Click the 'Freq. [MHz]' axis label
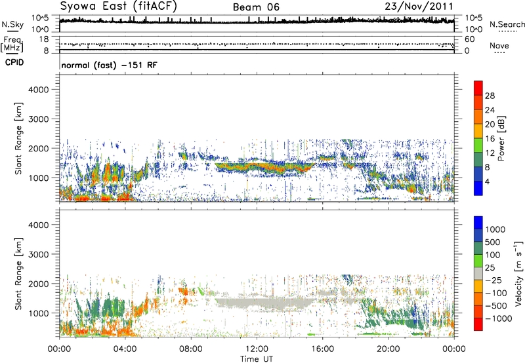The height and width of the screenshot is (363, 525). click(12, 45)
